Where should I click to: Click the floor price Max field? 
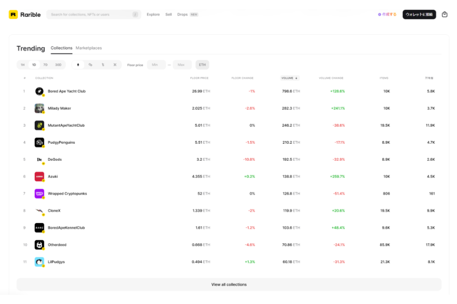point(182,65)
